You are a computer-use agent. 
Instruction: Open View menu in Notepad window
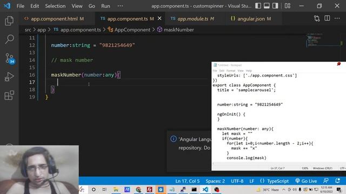pos(241,71)
